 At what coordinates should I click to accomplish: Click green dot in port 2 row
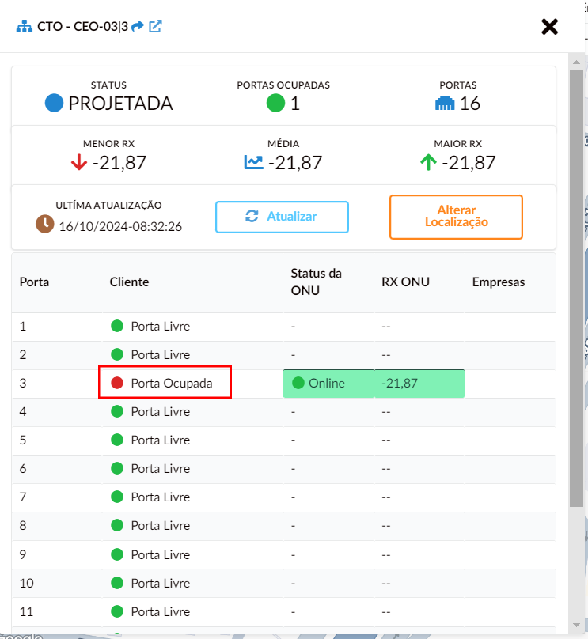coord(117,354)
